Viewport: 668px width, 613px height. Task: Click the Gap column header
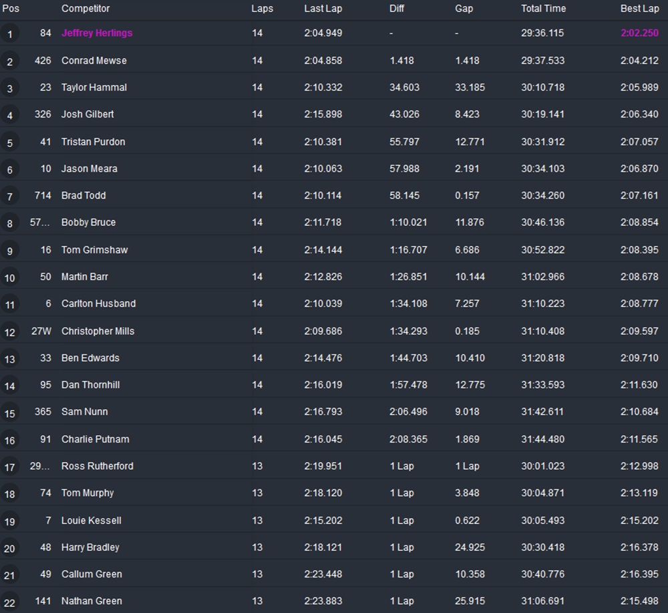(x=464, y=9)
